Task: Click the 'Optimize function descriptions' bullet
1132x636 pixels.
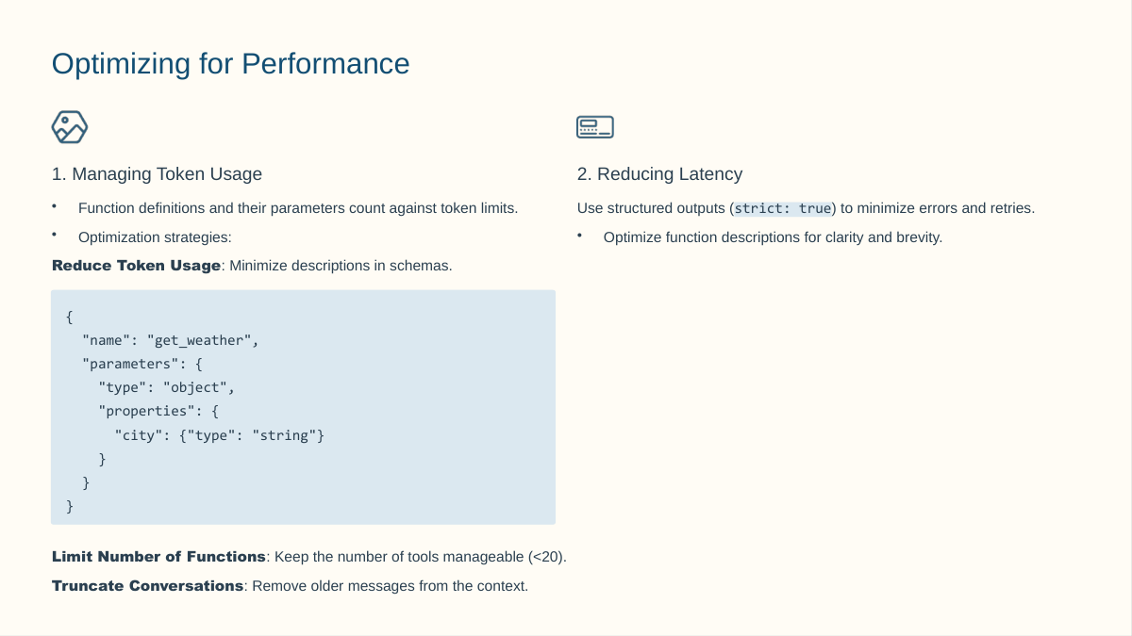Action: tap(773, 237)
